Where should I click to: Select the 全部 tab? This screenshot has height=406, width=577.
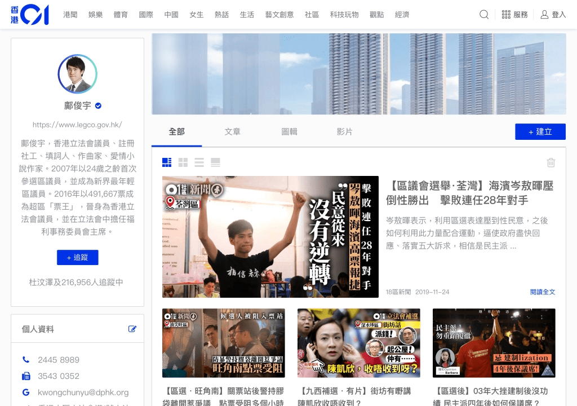click(176, 132)
